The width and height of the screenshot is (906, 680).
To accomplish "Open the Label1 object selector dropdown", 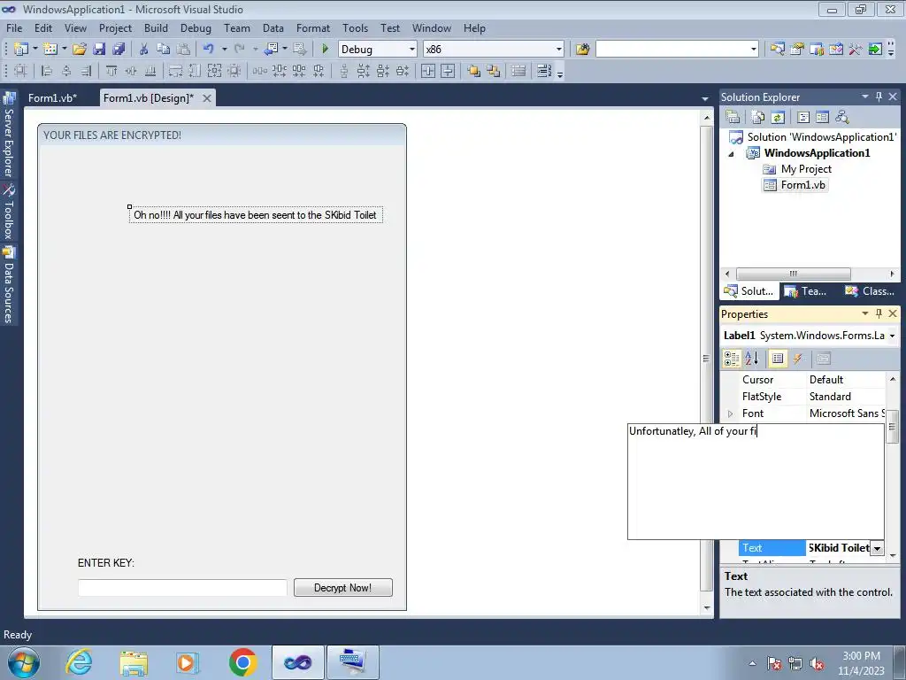I will [x=892, y=336].
